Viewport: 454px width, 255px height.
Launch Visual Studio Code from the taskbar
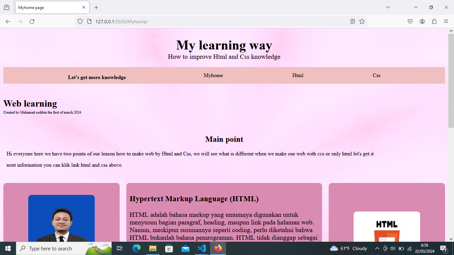202,248
